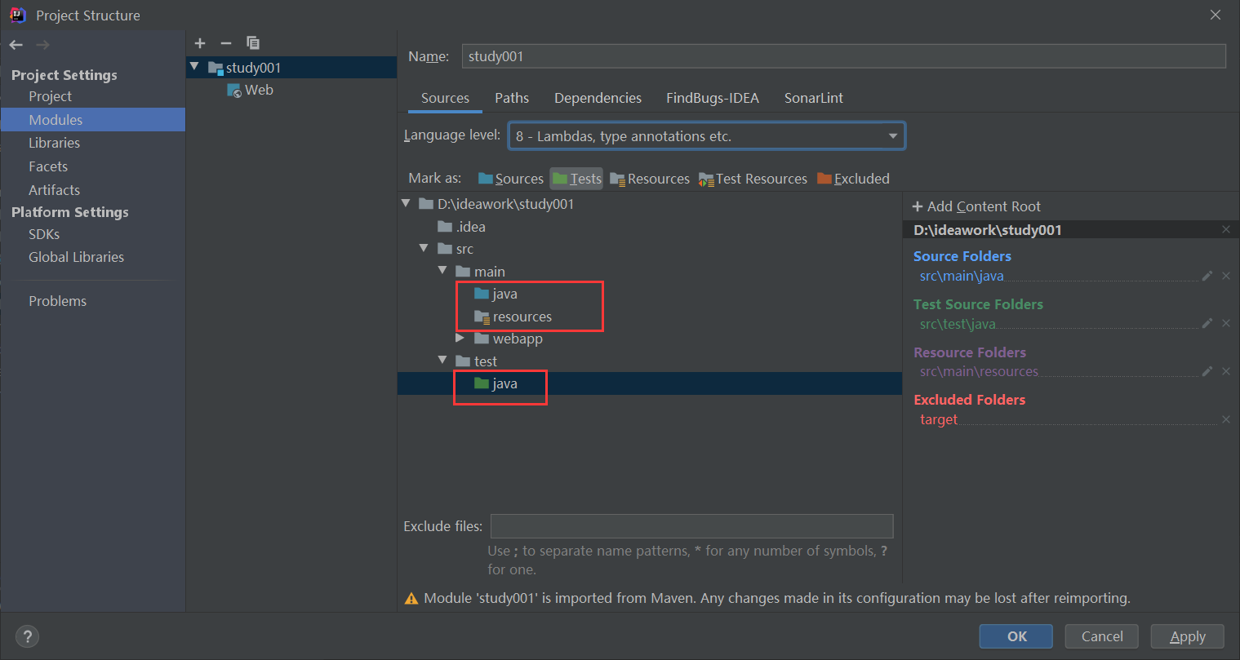Viewport: 1240px width, 660px height.
Task: Switch to the Dependencies tab
Action: (598, 98)
